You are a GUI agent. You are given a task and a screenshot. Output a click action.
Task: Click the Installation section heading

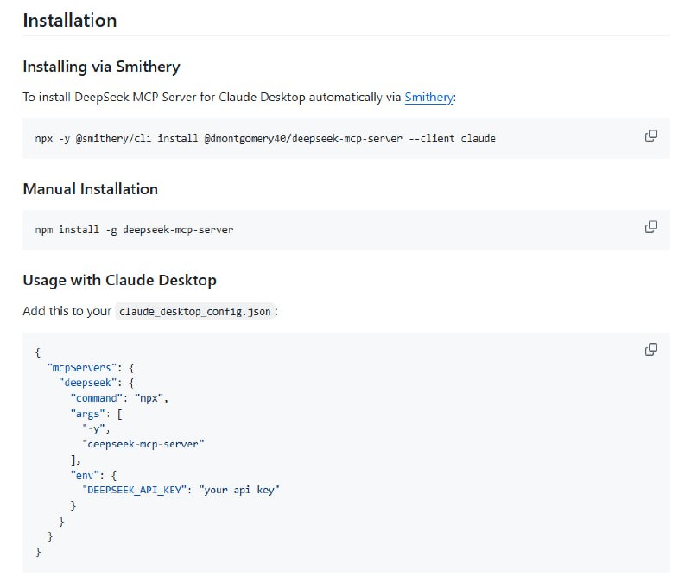pos(69,20)
